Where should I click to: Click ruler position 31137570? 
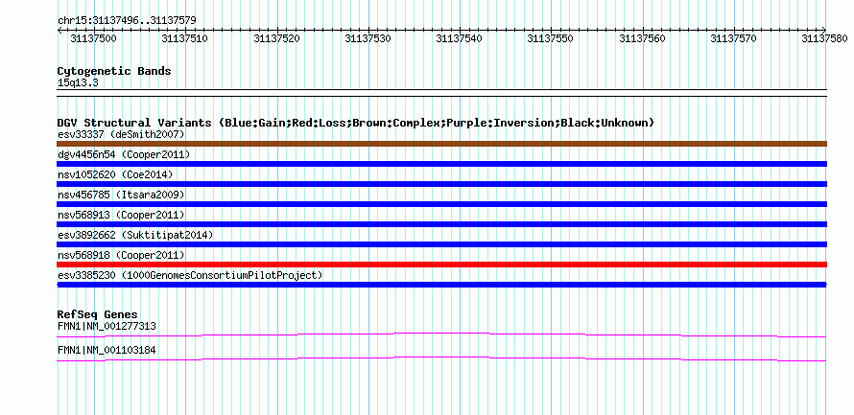click(734, 39)
